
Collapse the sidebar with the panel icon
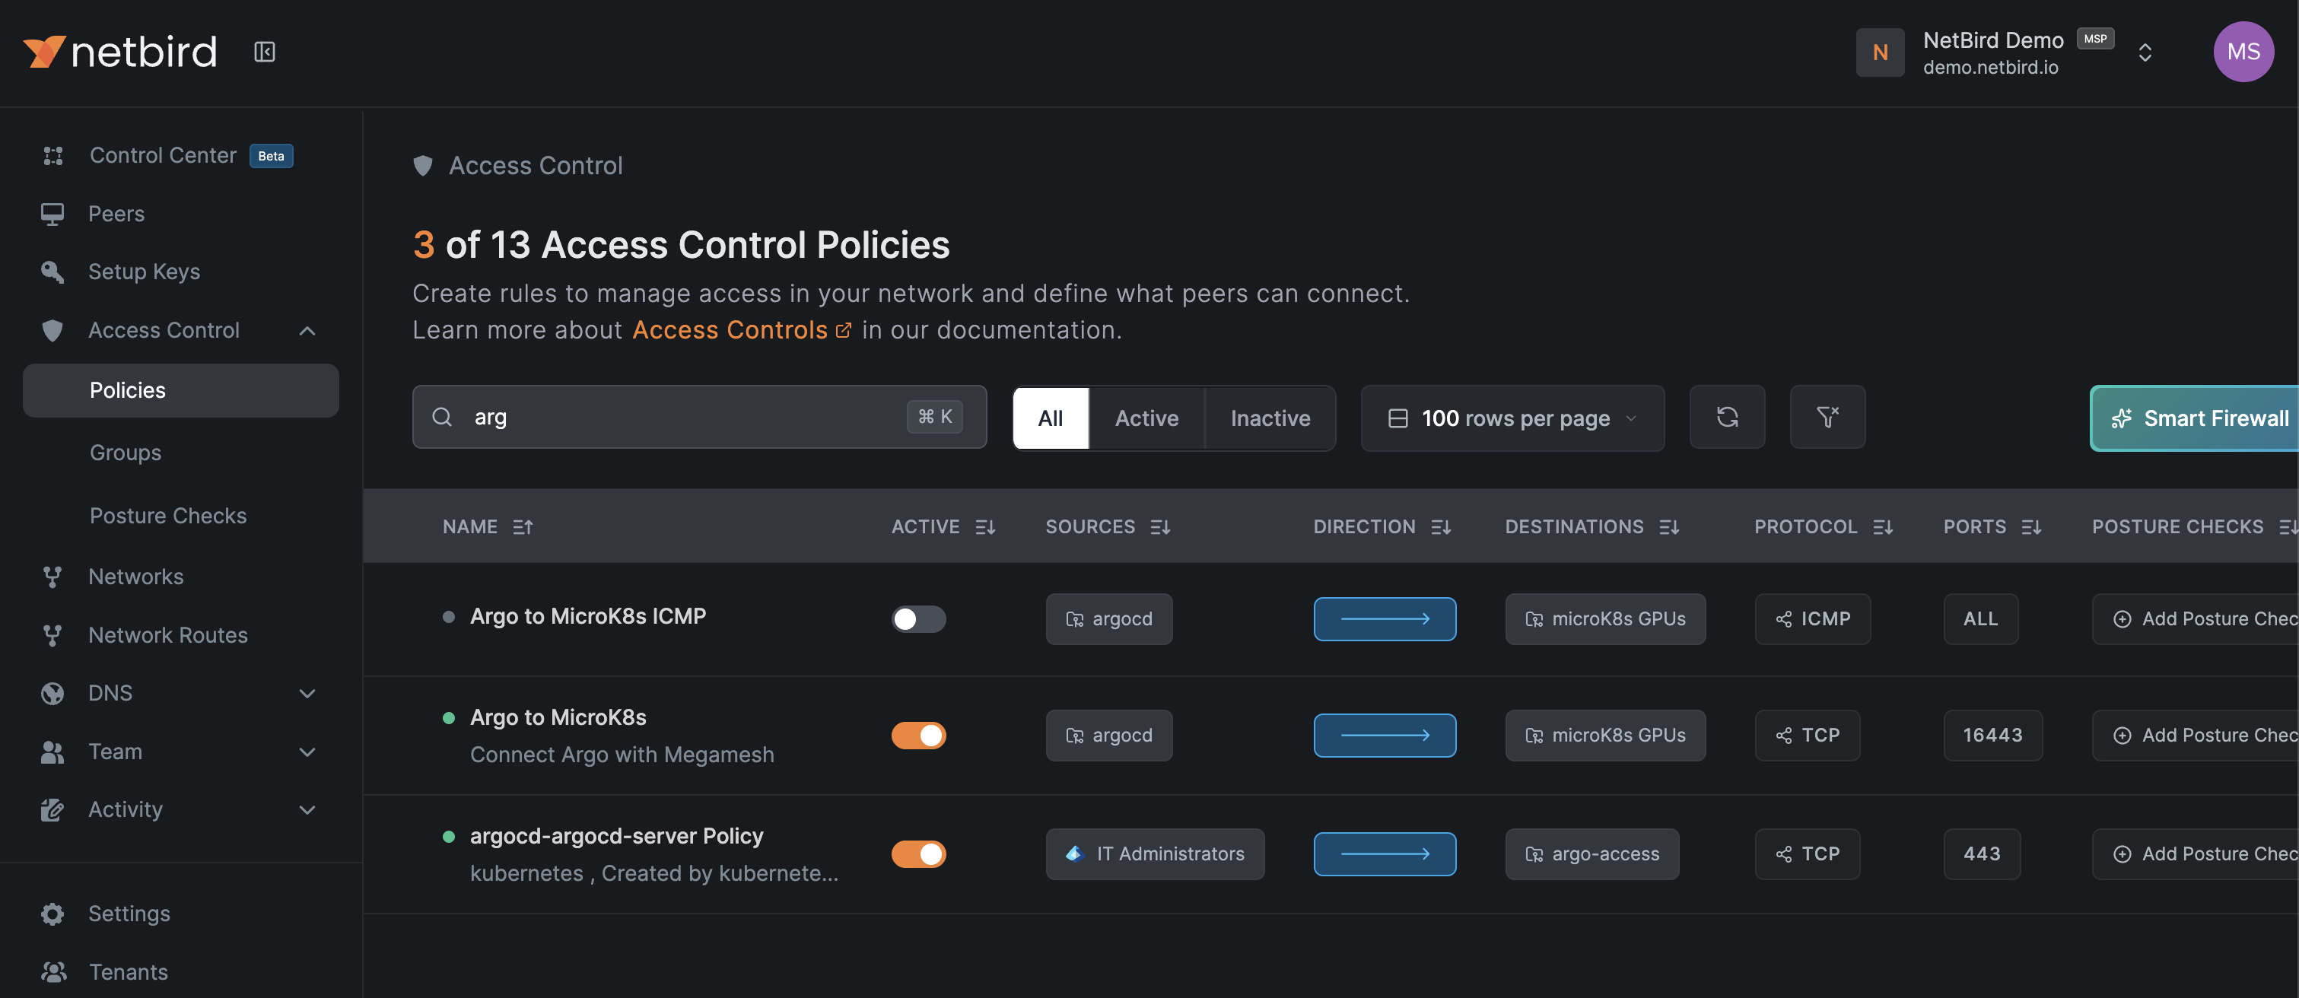(264, 51)
